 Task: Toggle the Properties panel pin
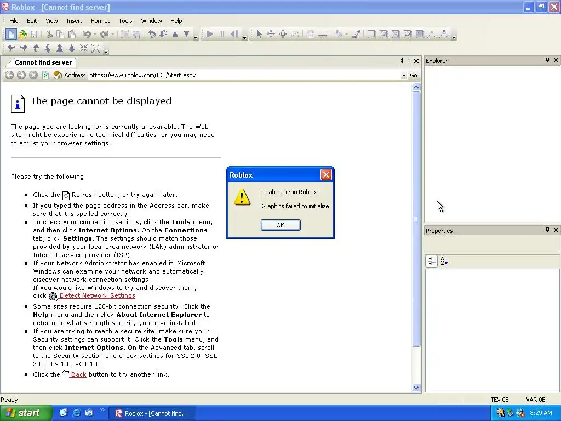(x=547, y=230)
